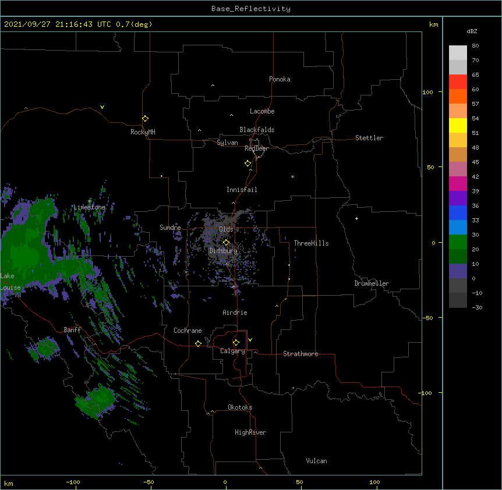Select the Okotoks label
Image resolution: width=502 pixels, height=490 pixels.
pos(240,407)
